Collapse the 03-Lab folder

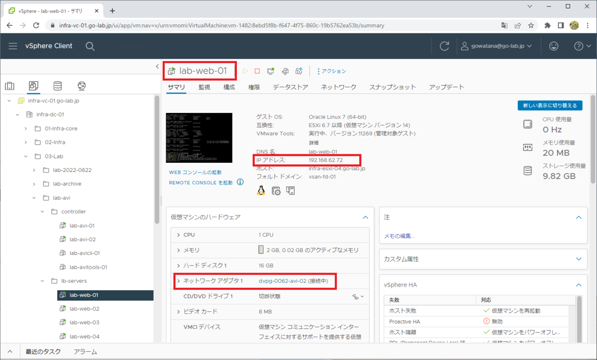pyautogui.click(x=25, y=156)
